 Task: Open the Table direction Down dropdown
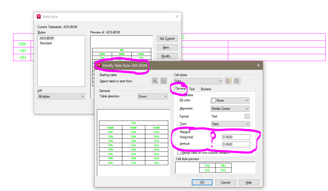click(x=153, y=96)
